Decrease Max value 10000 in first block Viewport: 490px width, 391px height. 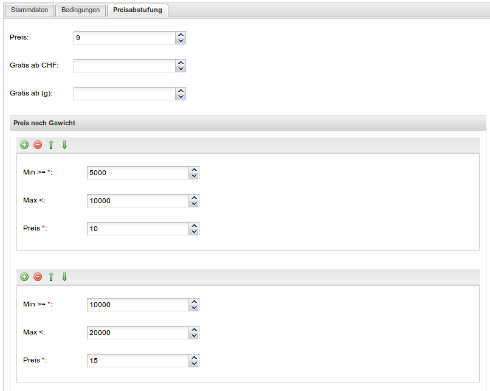pyautogui.click(x=194, y=204)
